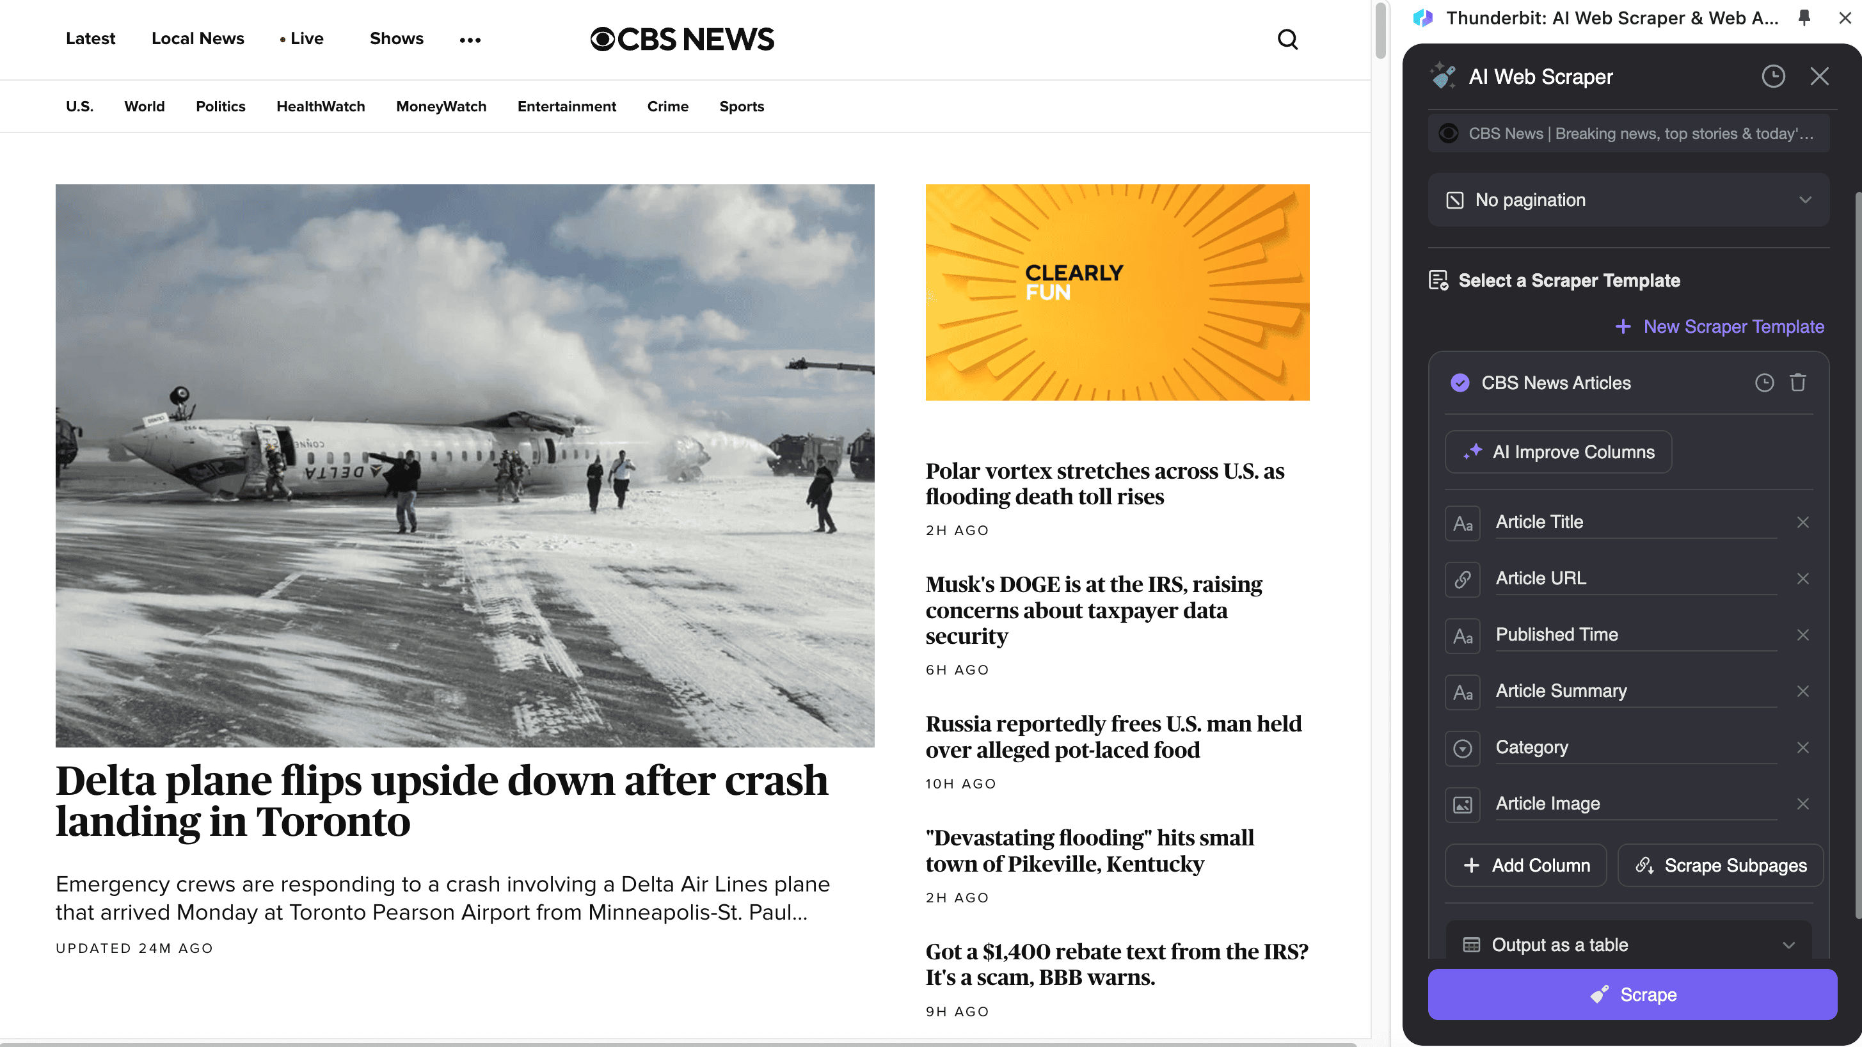Pin the Thunderbit extension panel
Image resolution: width=1862 pixels, height=1047 pixels.
[1804, 17]
